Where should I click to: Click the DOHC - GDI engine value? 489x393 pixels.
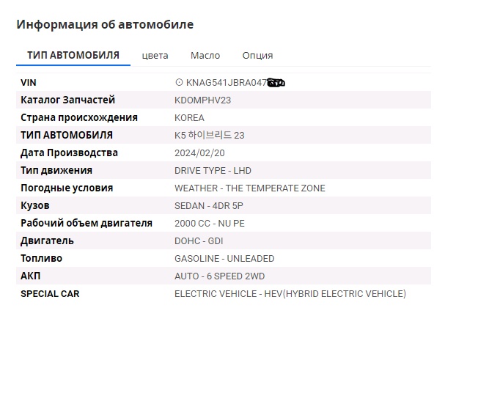[x=199, y=241]
